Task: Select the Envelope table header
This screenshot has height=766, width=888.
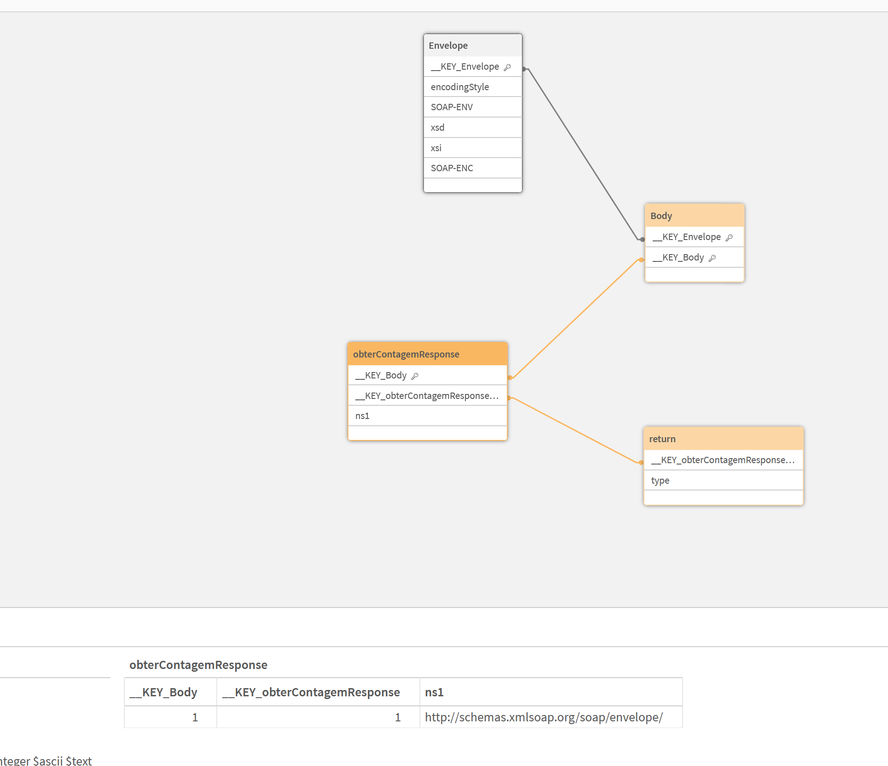Action: click(473, 46)
